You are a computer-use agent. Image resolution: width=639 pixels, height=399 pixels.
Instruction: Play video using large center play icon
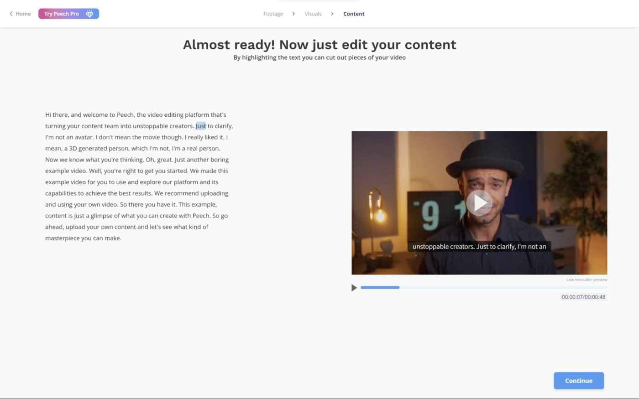(x=479, y=203)
